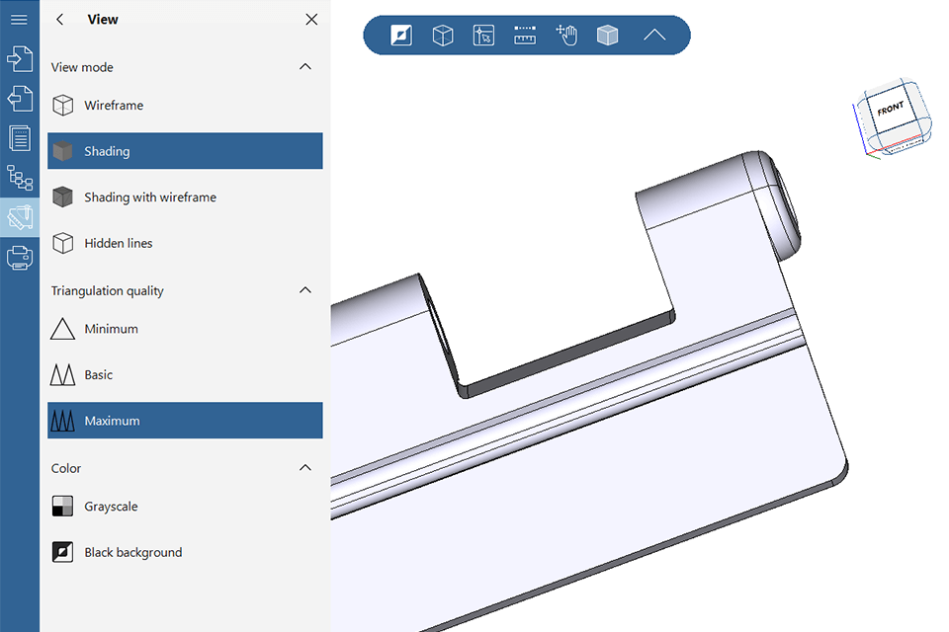Select Shading view mode
The width and height of the screenshot is (949, 632).
tap(185, 151)
